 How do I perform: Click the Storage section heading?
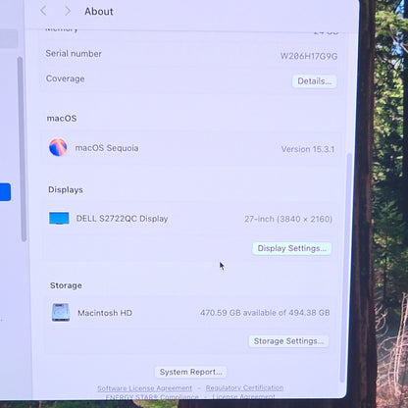click(x=66, y=285)
